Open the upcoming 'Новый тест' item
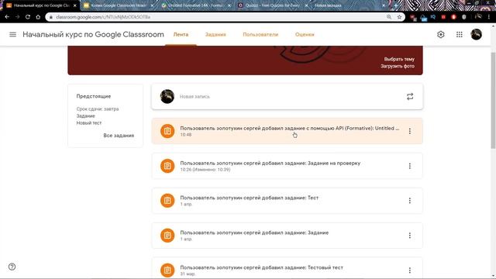 pyautogui.click(x=89, y=122)
